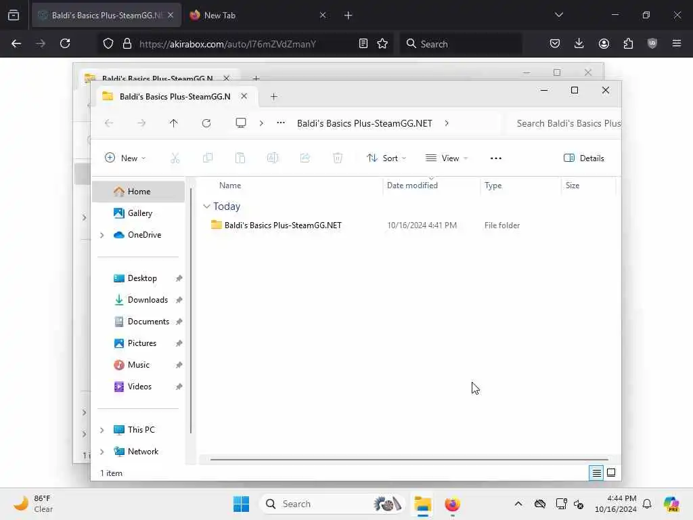Expand hidden path with address bar ellipsis
The width and height of the screenshot is (693, 520).
tap(281, 123)
